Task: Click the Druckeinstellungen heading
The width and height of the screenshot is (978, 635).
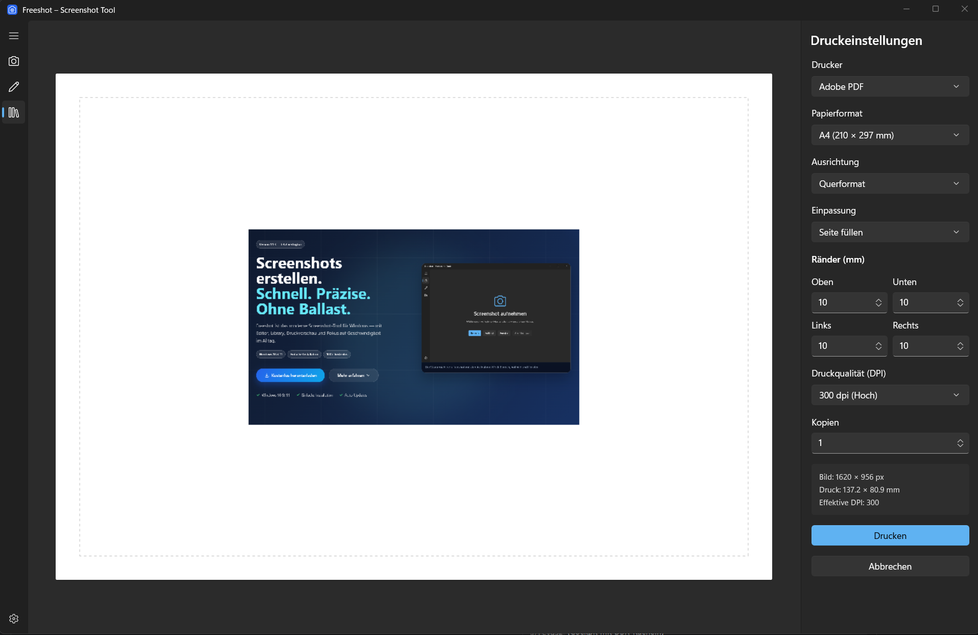Action: tap(866, 40)
